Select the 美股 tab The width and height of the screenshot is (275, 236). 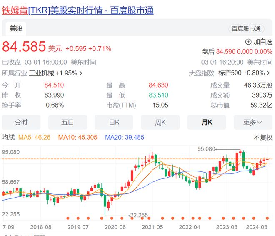click(16, 29)
